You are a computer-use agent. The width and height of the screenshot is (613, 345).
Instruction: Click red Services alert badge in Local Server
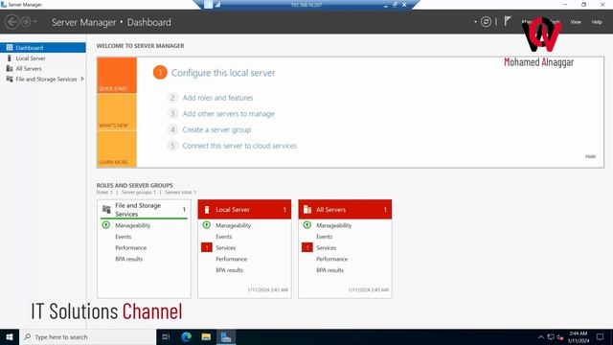point(207,247)
